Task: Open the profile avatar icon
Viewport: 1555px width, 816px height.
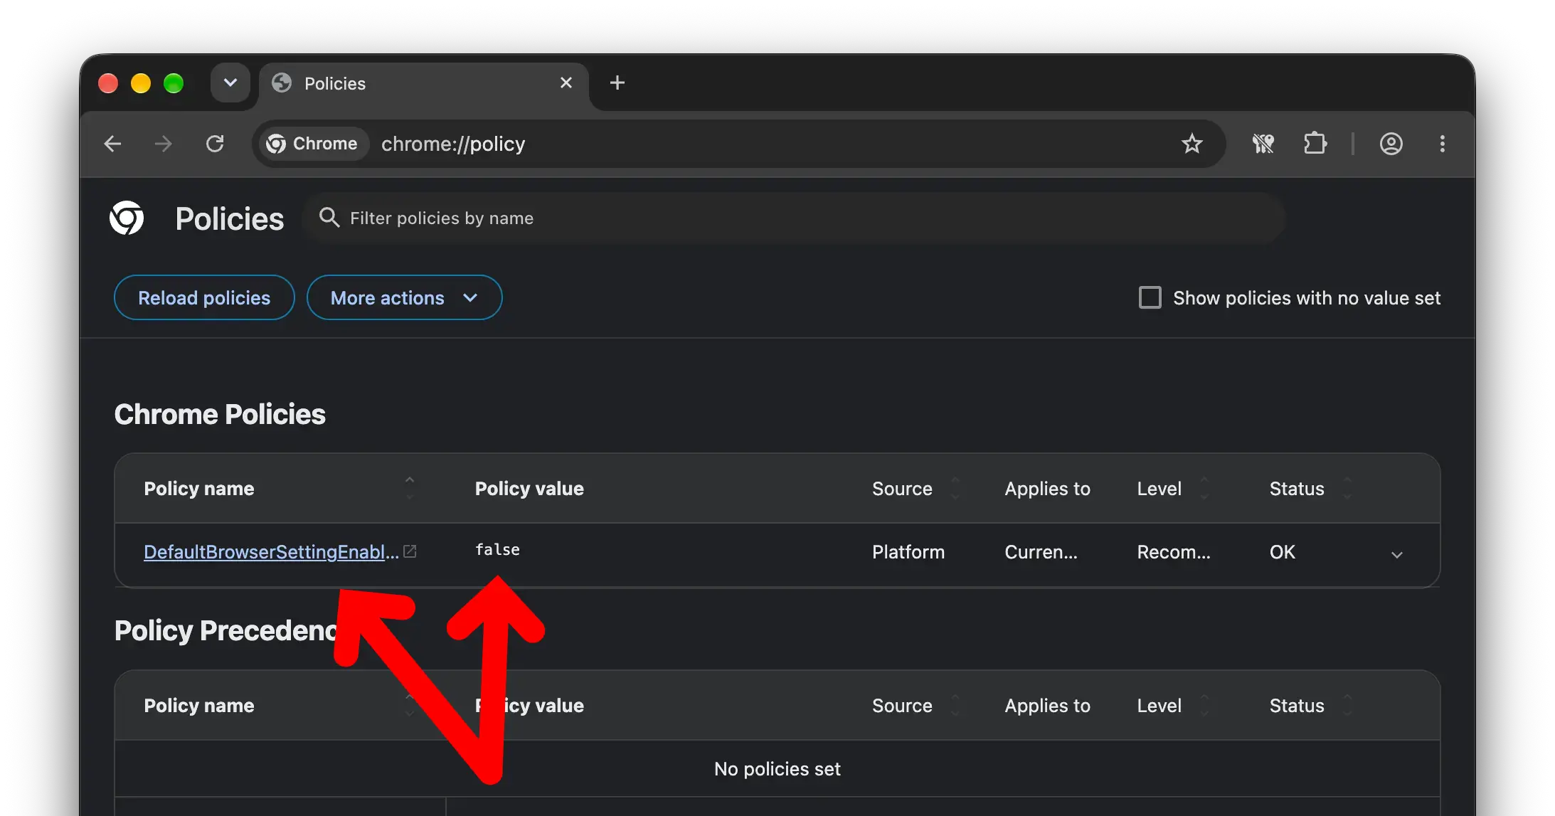Action: 1391,144
